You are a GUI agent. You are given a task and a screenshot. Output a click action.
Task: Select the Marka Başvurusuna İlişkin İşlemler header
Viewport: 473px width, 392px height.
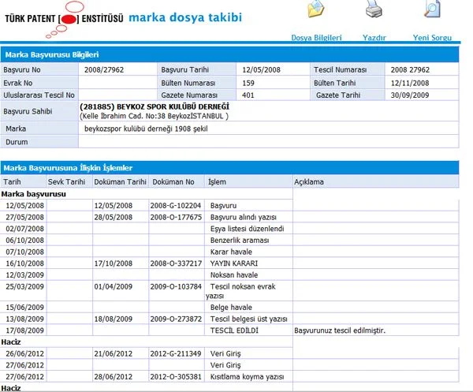click(69, 168)
